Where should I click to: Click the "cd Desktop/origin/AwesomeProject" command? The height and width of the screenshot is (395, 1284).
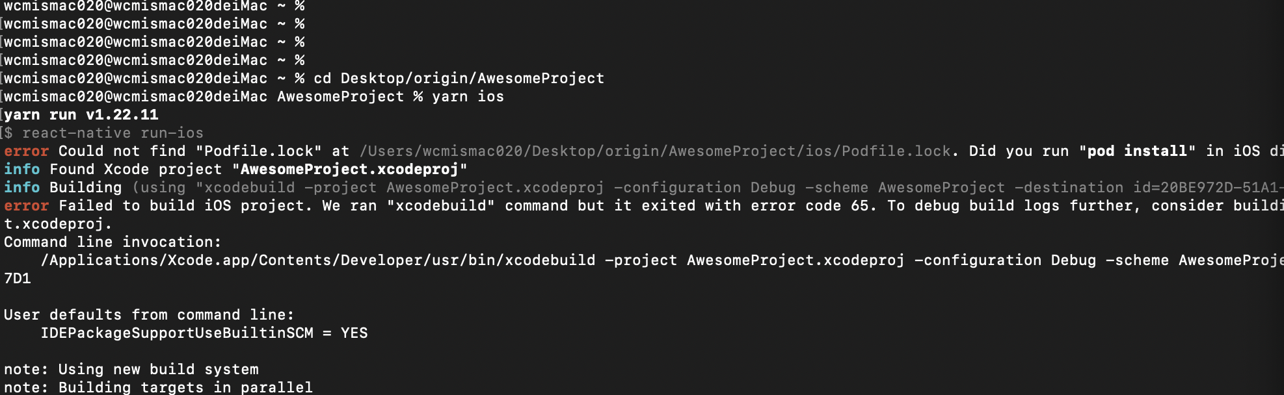459,79
